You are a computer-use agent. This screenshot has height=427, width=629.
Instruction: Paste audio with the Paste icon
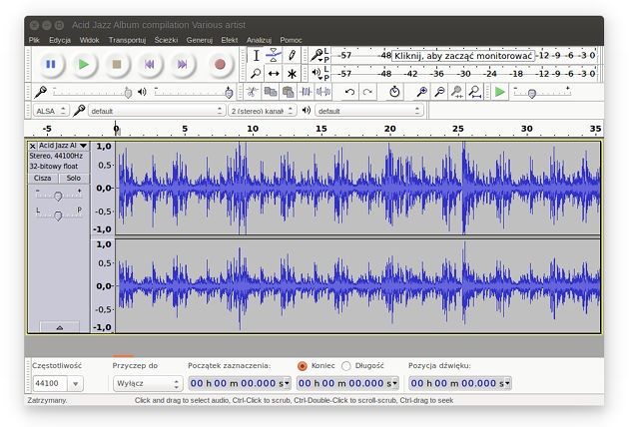tap(288, 92)
